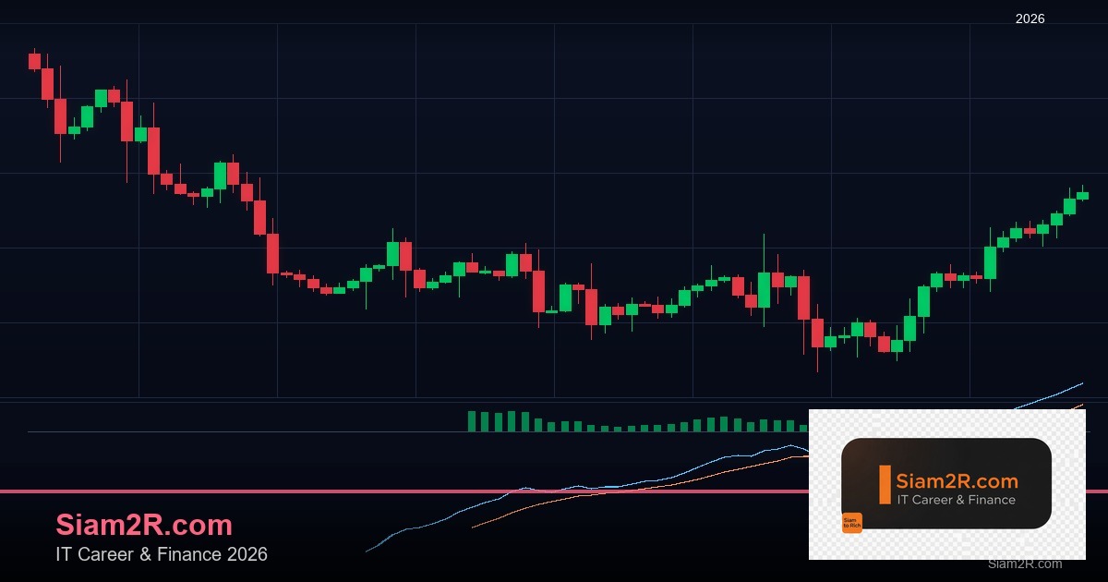Image resolution: width=1108 pixels, height=582 pixels.
Task: Click the first red candlestick at far left
Action: (34, 60)
